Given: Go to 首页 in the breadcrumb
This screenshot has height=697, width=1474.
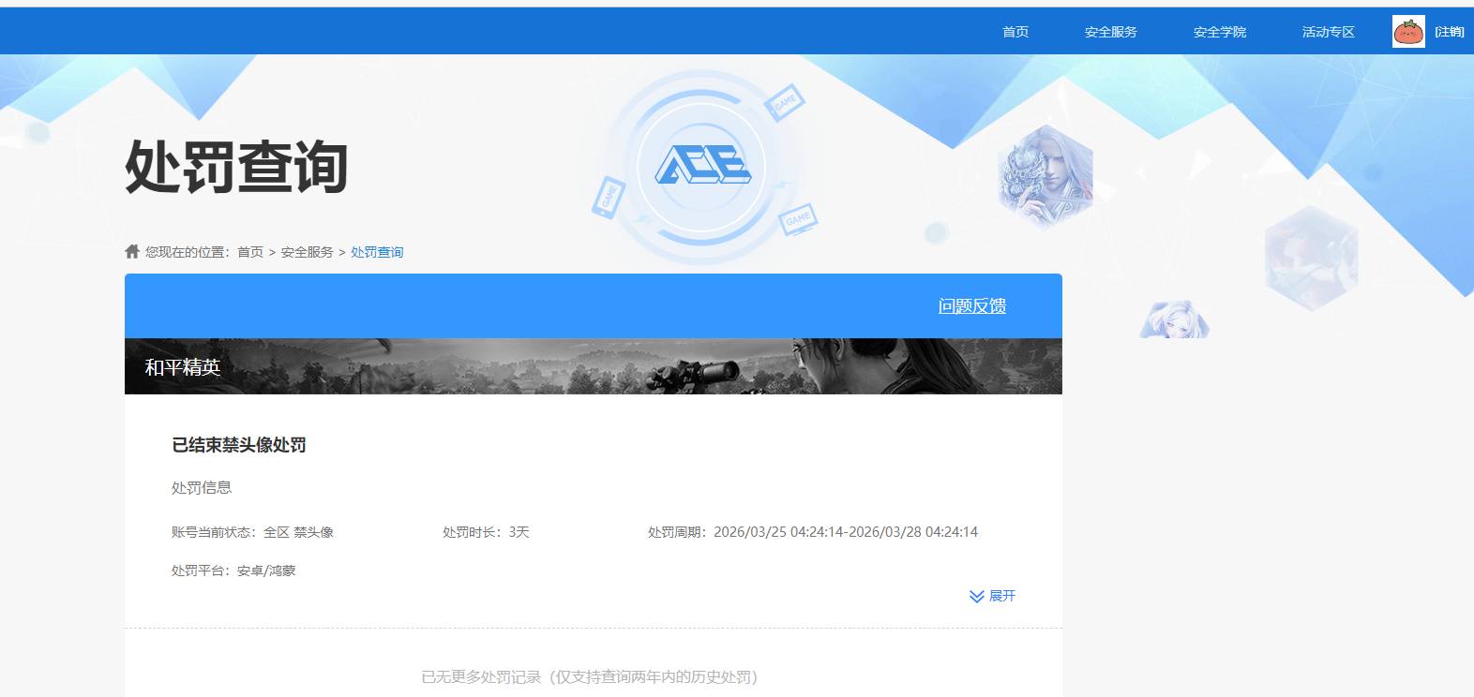Looking at the screenshot, I should coord(250,252).
